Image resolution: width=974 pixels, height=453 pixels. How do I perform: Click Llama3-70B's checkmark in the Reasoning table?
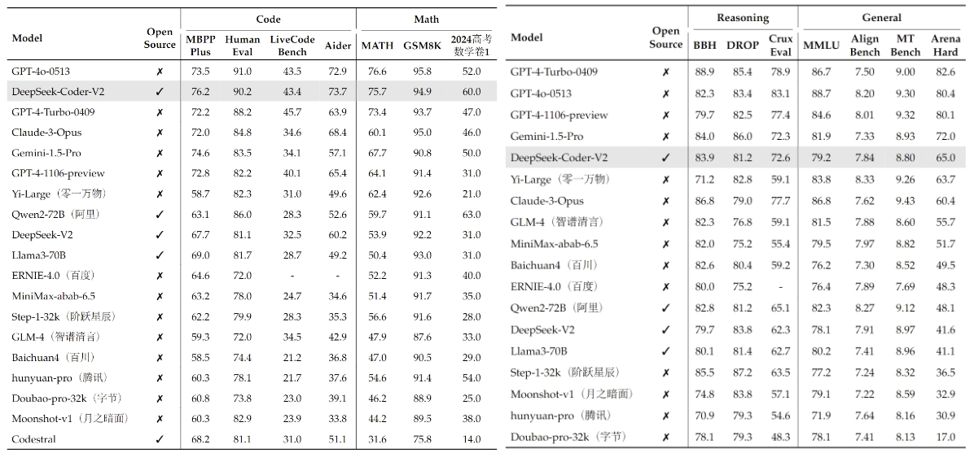point(666,351)
